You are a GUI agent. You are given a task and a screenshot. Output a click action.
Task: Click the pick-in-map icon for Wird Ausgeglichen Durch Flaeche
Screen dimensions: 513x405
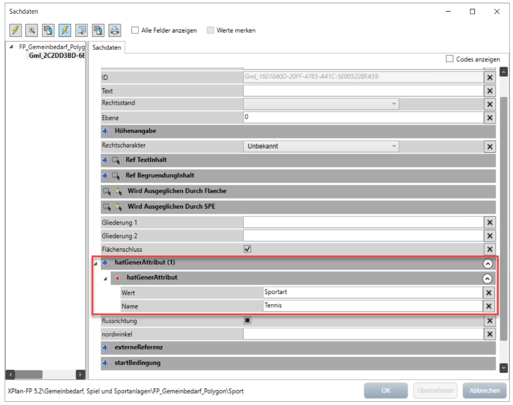click(x=119, y=191)
